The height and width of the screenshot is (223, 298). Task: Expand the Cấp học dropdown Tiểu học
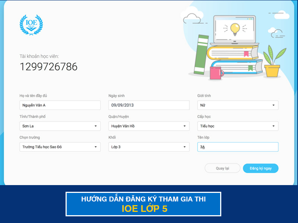pos(238,126)
